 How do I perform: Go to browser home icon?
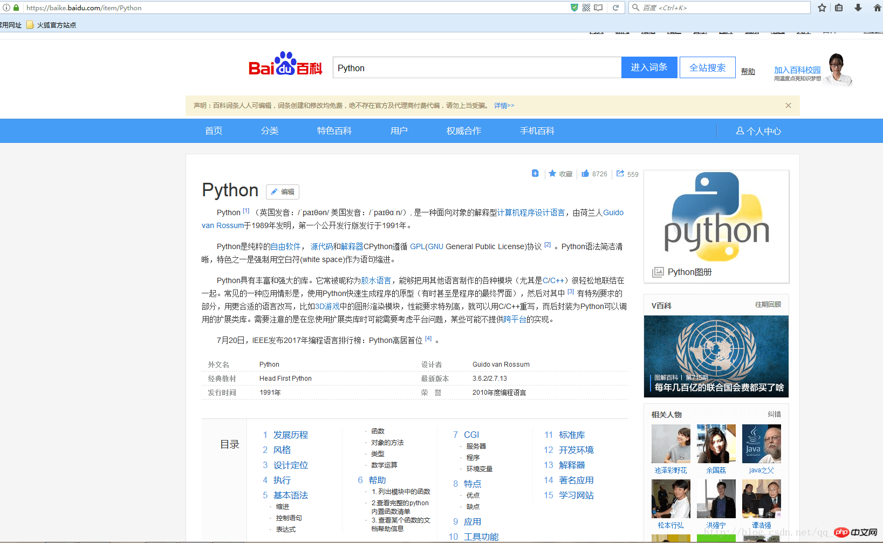[877, 8]
